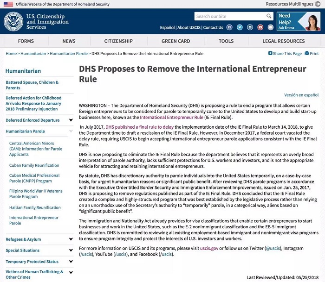The height and width of the screenshot is (282, 325).
Task: Open the CITIZENSHIP menu
Action: [118, 41]
